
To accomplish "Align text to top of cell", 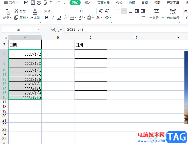I will click(118, 11).
